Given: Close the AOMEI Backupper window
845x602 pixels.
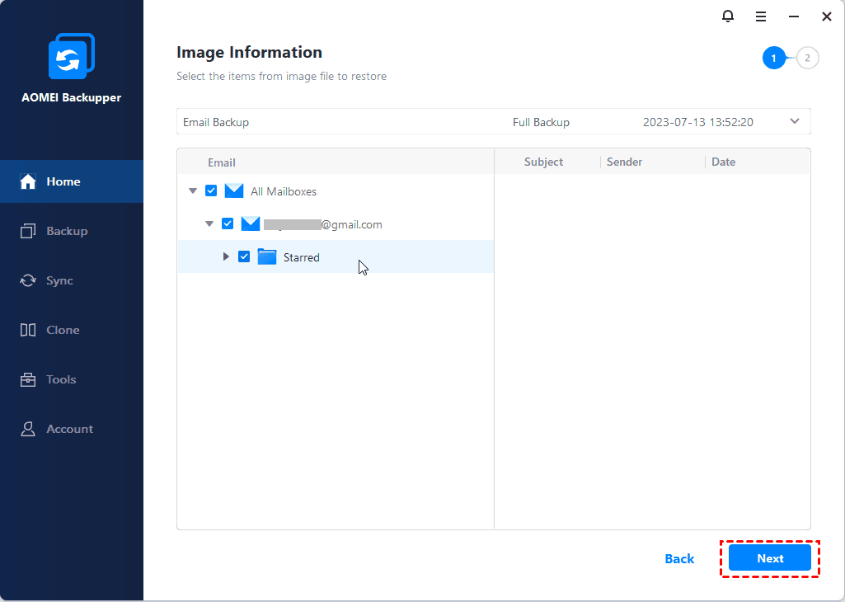Looking at the screenshot, I should pyautogui.click(x=826, y=16).
